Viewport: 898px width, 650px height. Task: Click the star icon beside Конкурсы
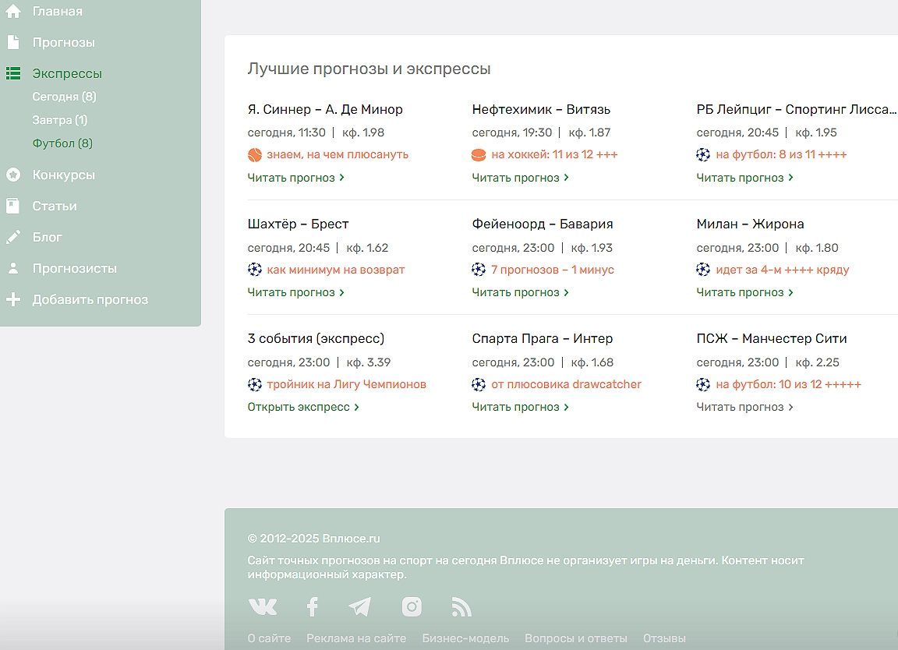(x=12, y=175)
